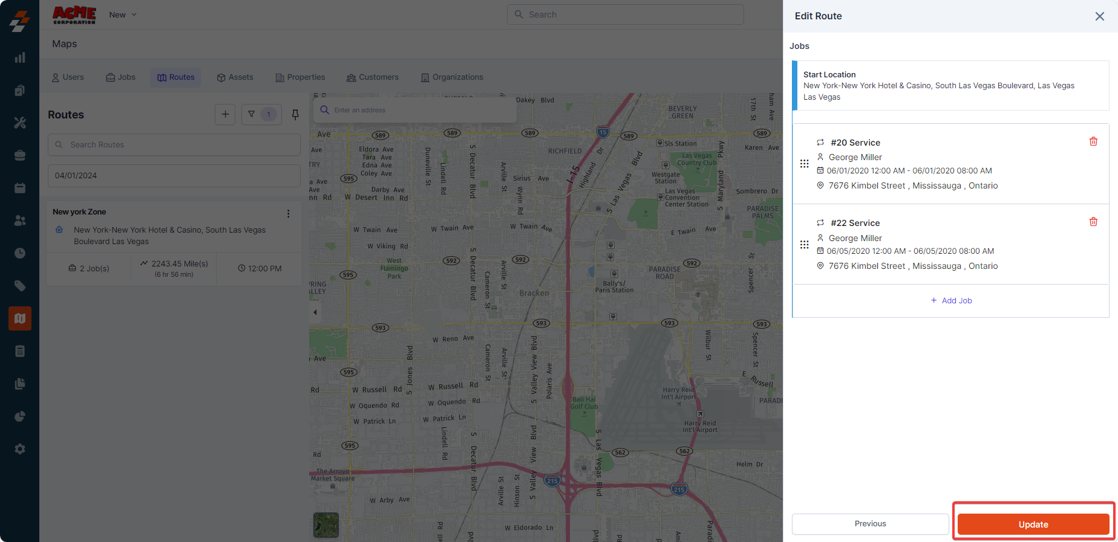
Task: Click the Search Routes field
Action: coord(174,145)
